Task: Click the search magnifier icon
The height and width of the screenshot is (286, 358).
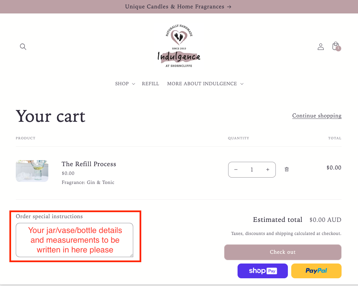Action: click(x=23, y=47)
